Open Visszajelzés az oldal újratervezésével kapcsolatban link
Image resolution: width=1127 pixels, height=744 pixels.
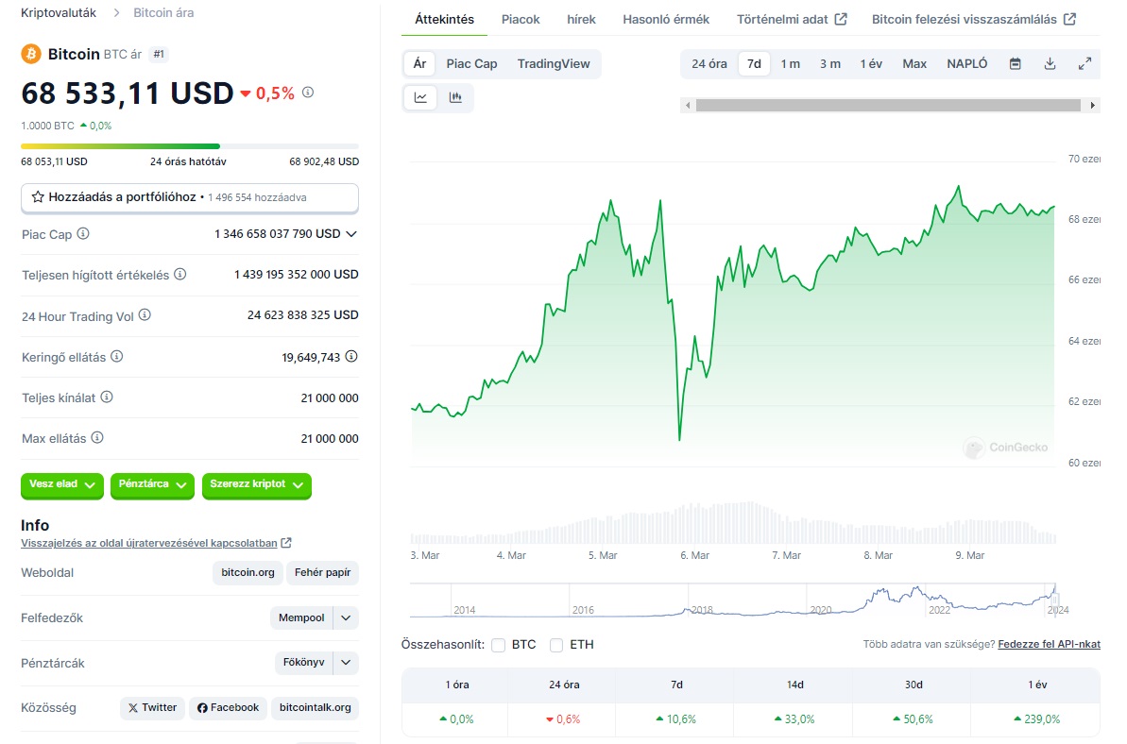(148, 543)
